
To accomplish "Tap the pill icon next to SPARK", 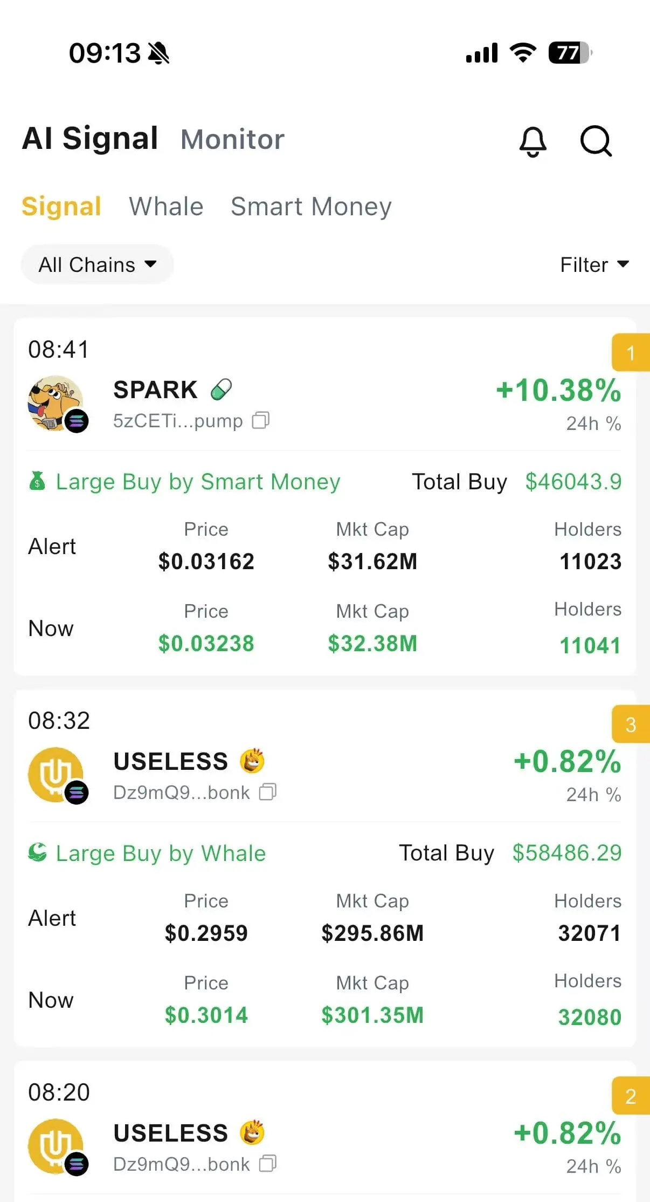I will click(x=221, y=389).
